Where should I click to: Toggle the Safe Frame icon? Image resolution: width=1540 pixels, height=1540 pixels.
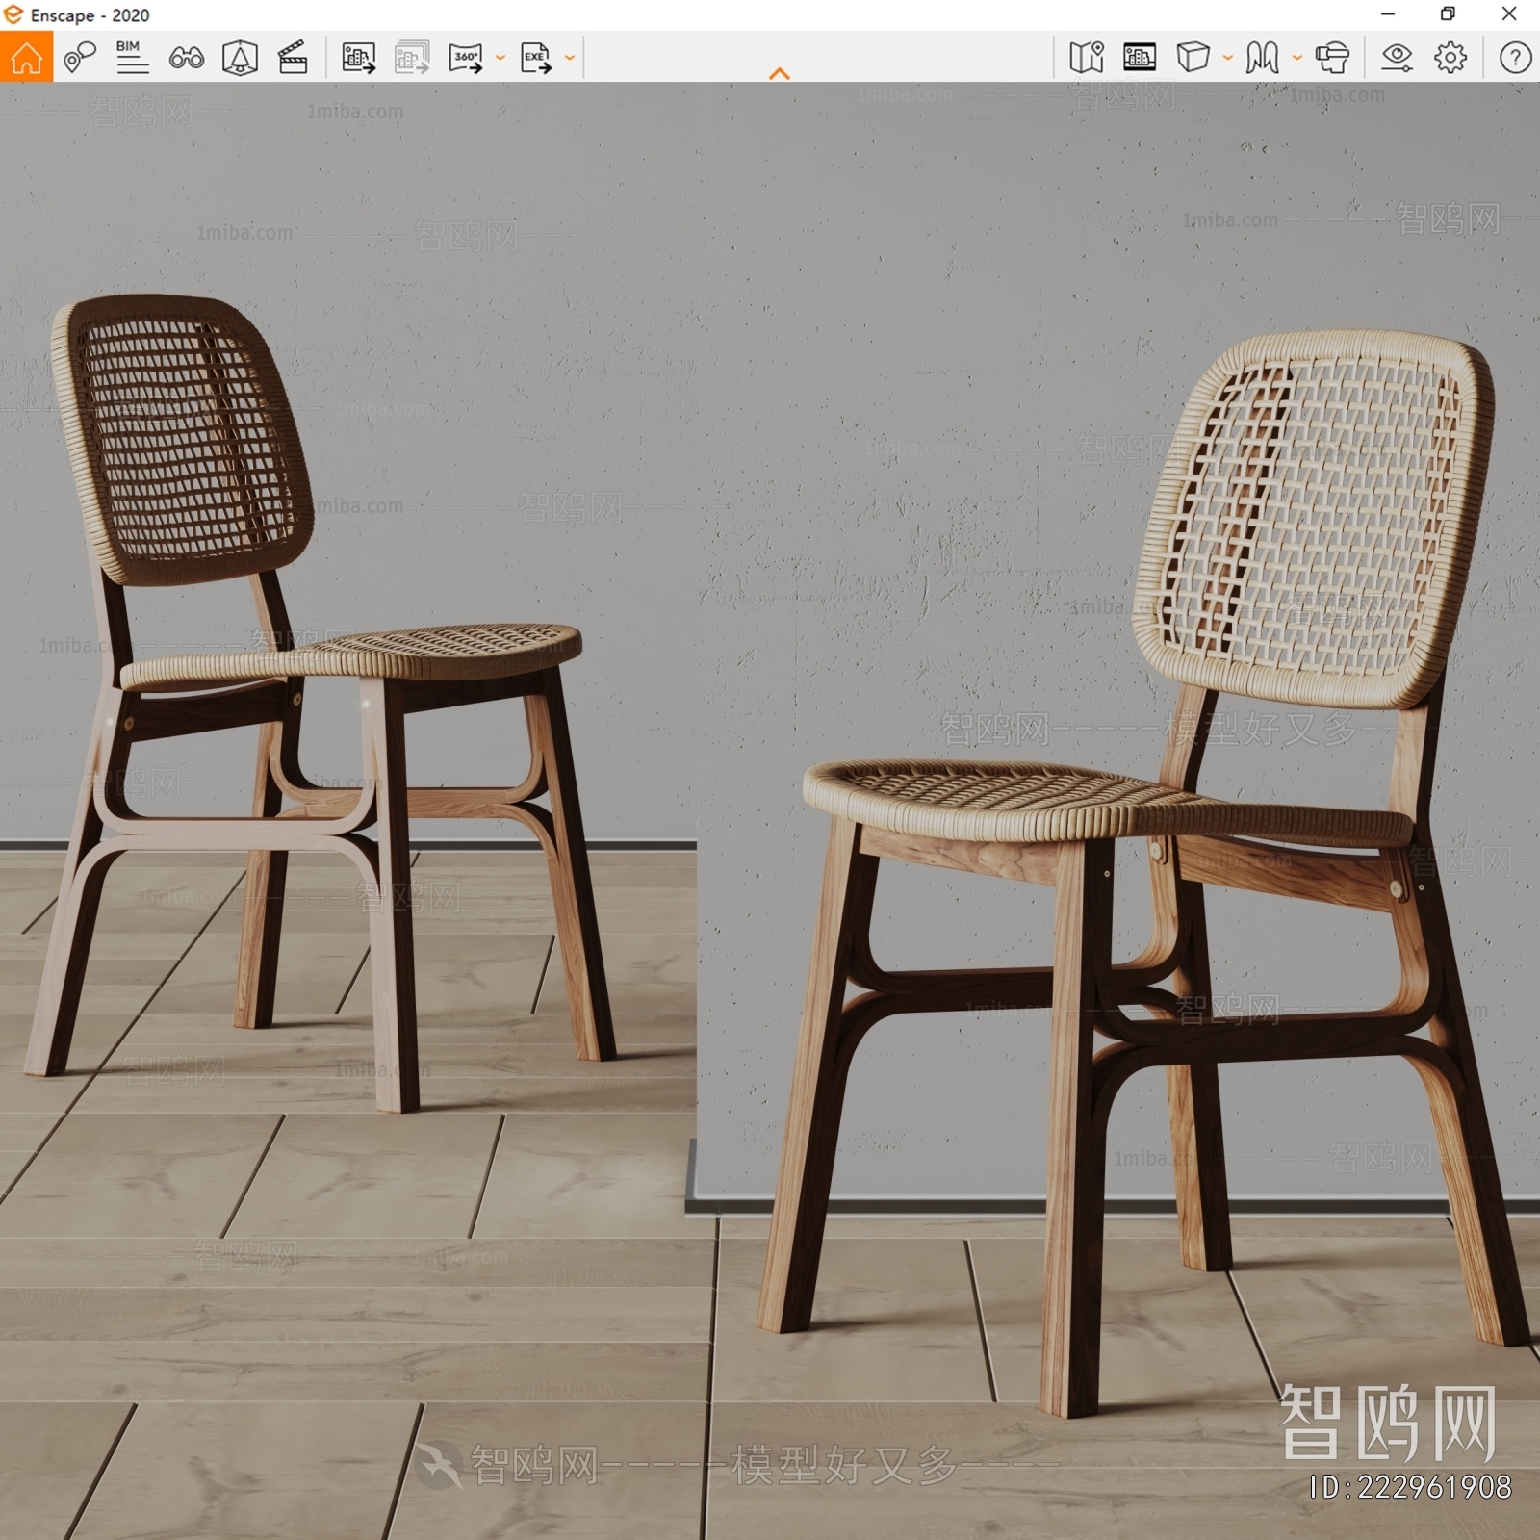[1140, 58]
